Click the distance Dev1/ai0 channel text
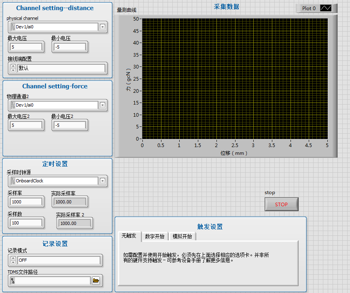This screenshot has width=350, height=293. coord(25,27)
